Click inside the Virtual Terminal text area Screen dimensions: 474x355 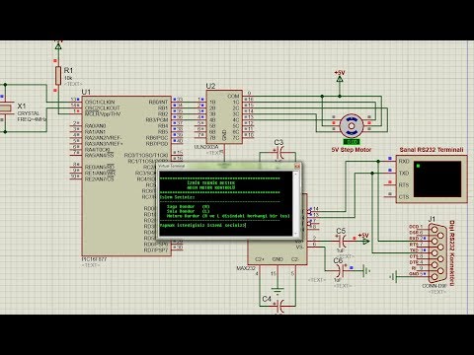pos(226,204)
